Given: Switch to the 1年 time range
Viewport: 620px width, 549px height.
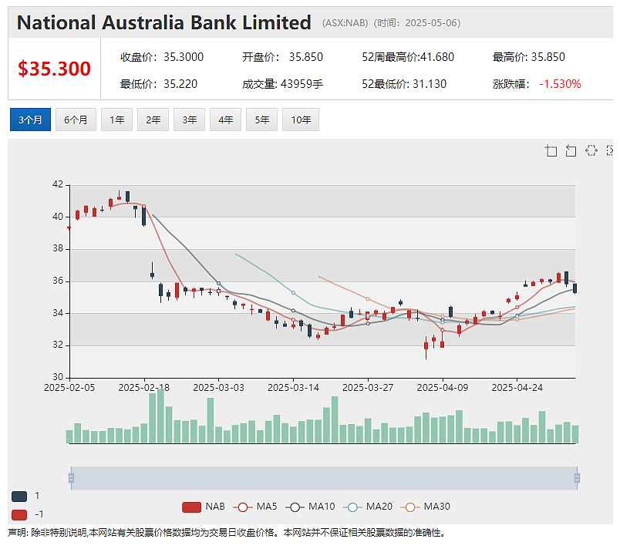Looking at the screenshot, I should 116,120.
